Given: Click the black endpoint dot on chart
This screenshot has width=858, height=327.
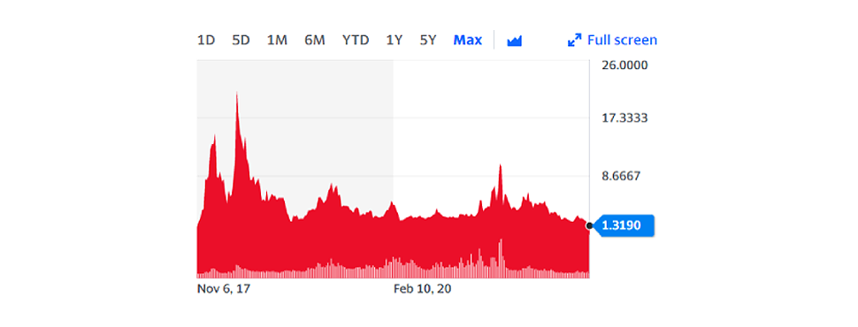Looking at the screenshot, I should tap(589, 225).
